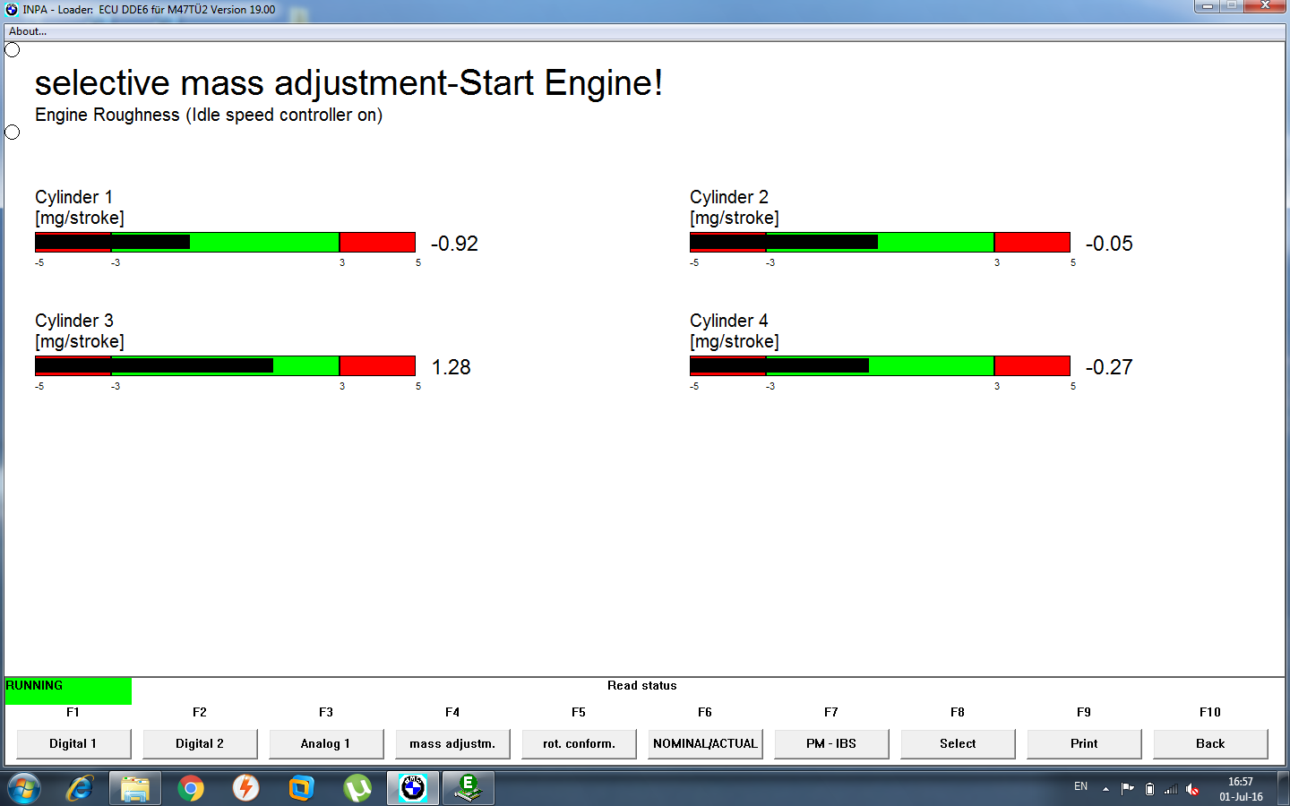
Task: Minimize the INPA window
Action: pos(1207,6)
